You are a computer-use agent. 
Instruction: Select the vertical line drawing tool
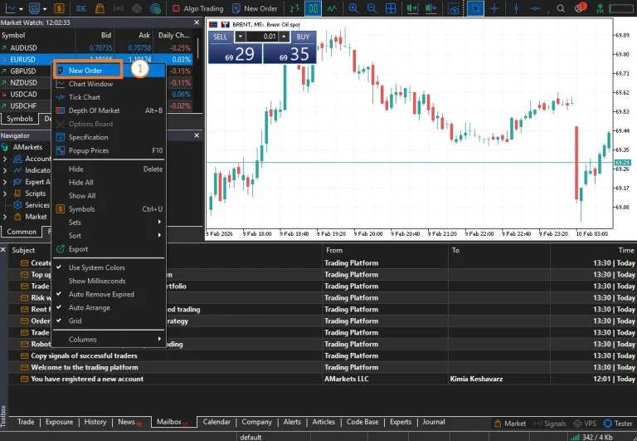516,8
